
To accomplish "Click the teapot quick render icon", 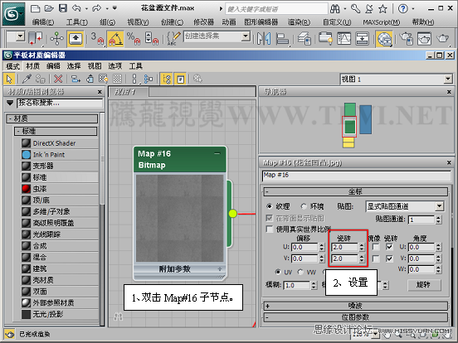I will pos(442,38).
